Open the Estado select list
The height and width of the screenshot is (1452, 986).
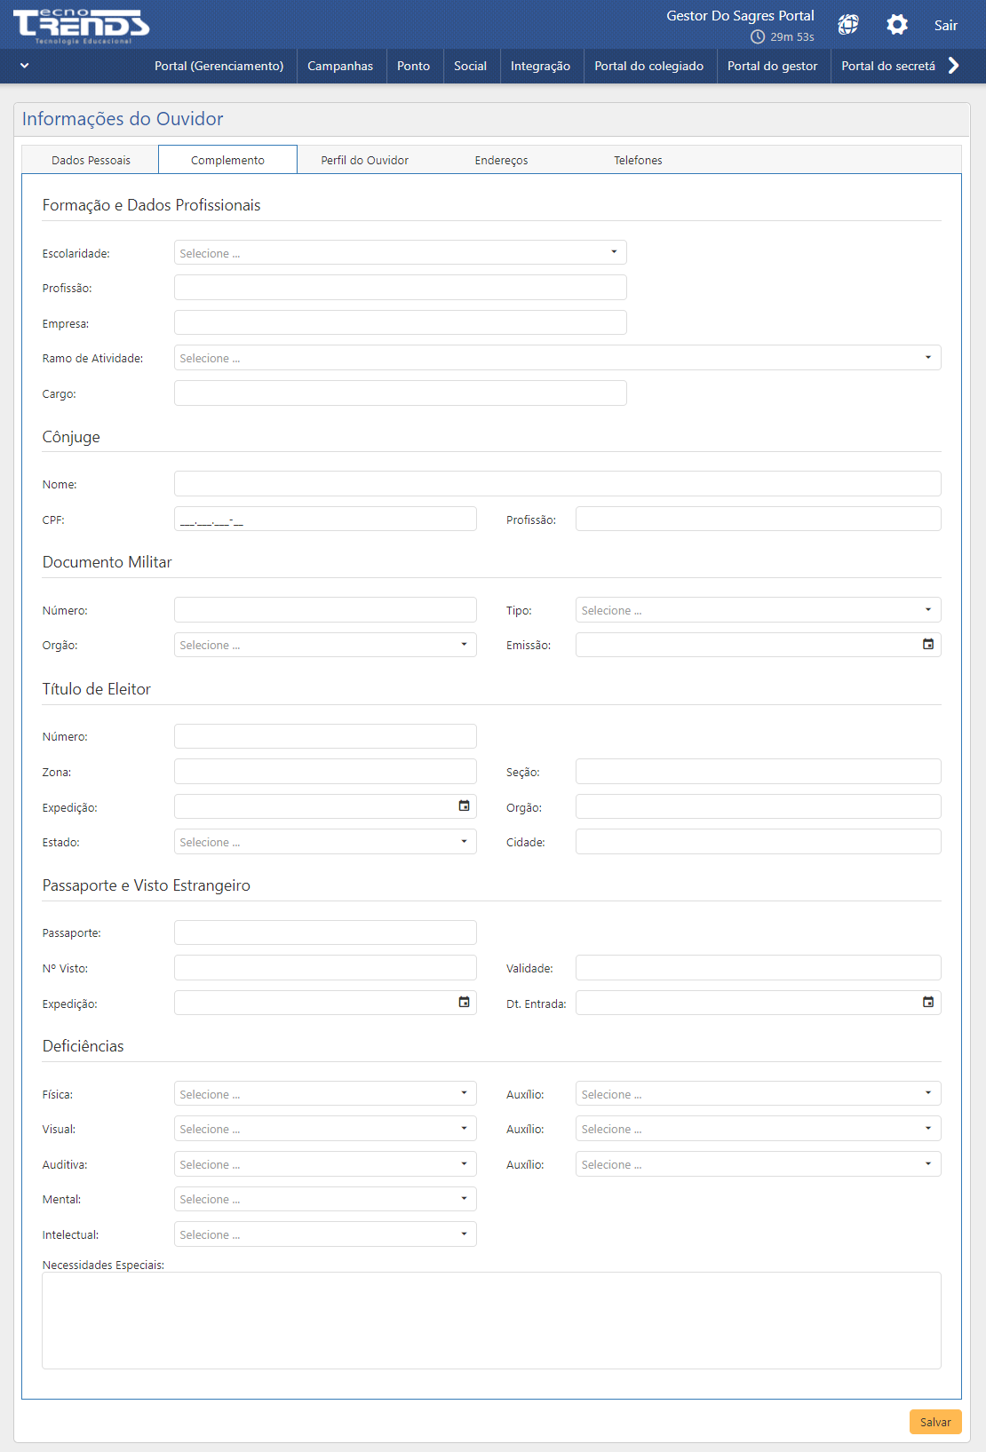(325, 842)
